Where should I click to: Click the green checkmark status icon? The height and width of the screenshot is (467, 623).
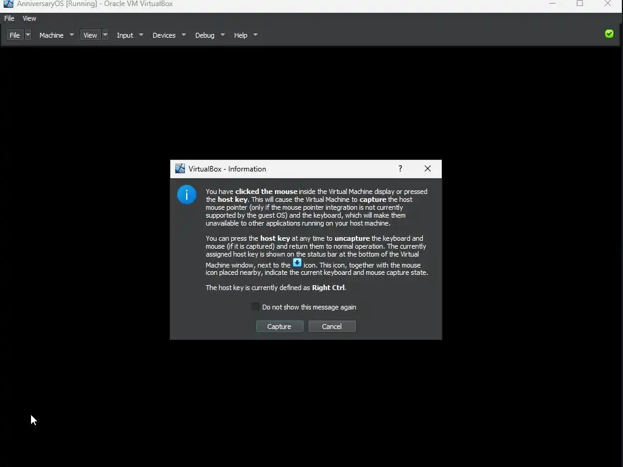pyautogui.click(x=609, y=34)
